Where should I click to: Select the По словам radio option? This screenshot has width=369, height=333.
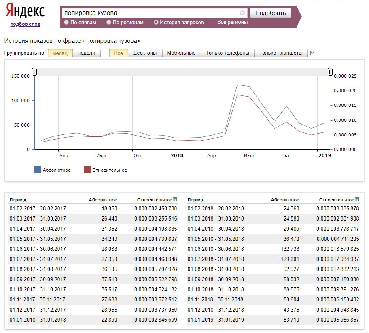[67, 23]
